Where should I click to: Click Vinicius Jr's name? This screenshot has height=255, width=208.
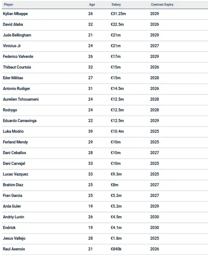pos(12,46)
